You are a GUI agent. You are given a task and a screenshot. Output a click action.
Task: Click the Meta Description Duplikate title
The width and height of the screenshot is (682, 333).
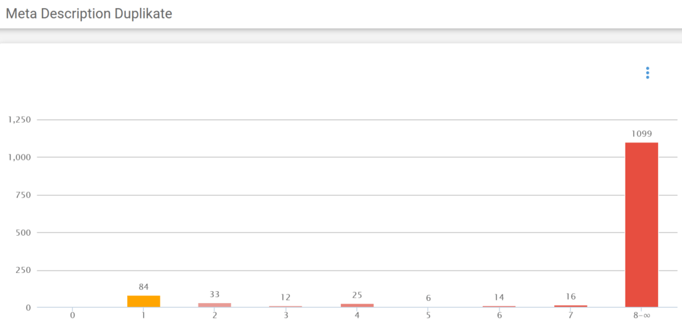(89, 14)
